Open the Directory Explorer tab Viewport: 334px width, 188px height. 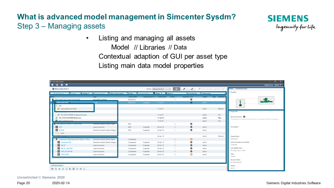57,165
